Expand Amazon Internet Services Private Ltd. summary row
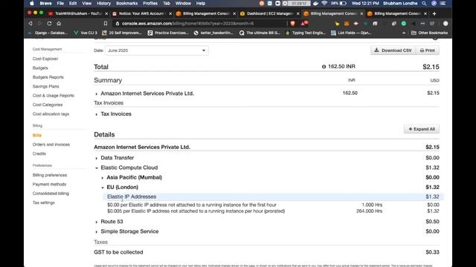 [97, 94]
